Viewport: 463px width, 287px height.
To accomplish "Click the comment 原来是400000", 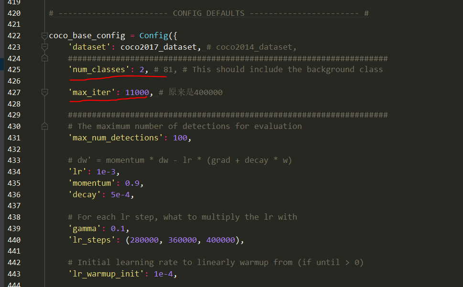I will (x=195, y=92).
